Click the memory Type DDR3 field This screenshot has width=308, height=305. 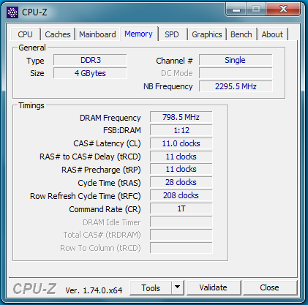click(x=90, y=60)
